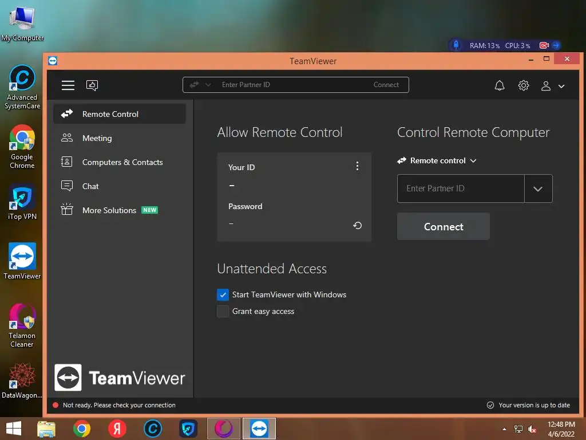Expand the Remote control mode dropdown
Screen dimensions: 586x440
pos(437,160)
